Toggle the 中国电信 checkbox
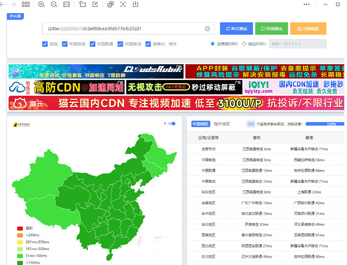Screen dimensions: 347x265 coord(65,44)
